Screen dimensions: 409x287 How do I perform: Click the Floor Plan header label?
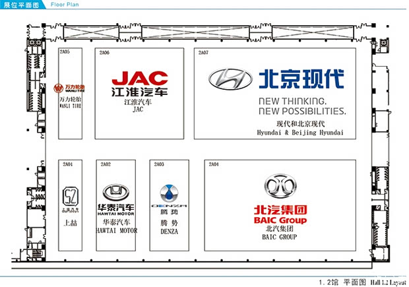click(64, 5)
